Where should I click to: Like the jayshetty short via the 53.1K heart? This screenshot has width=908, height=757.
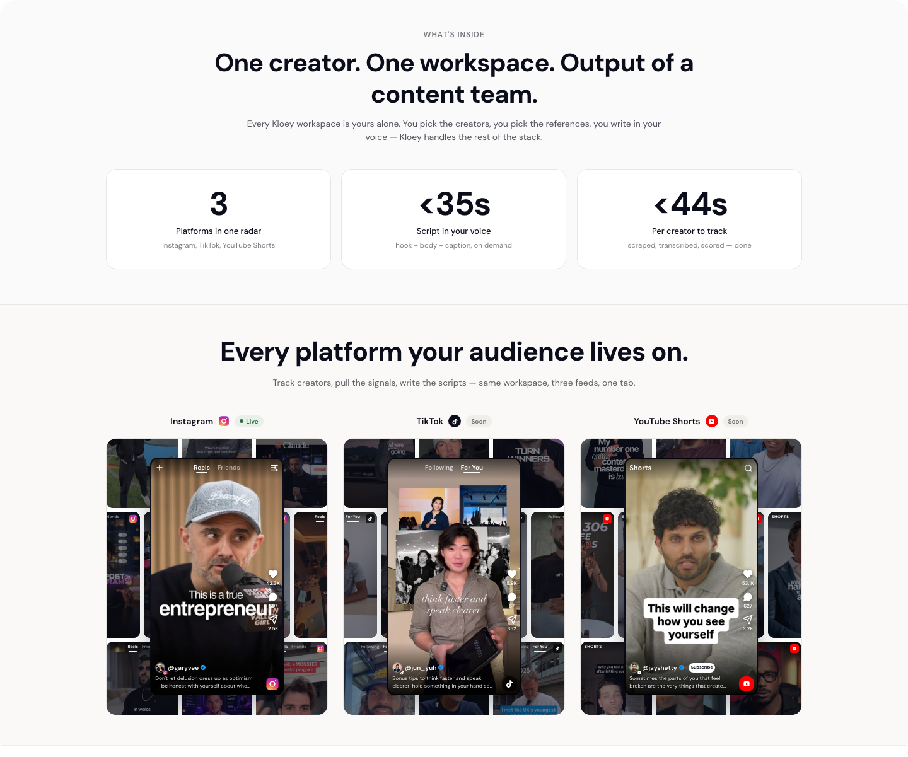[x=748, y=574]
